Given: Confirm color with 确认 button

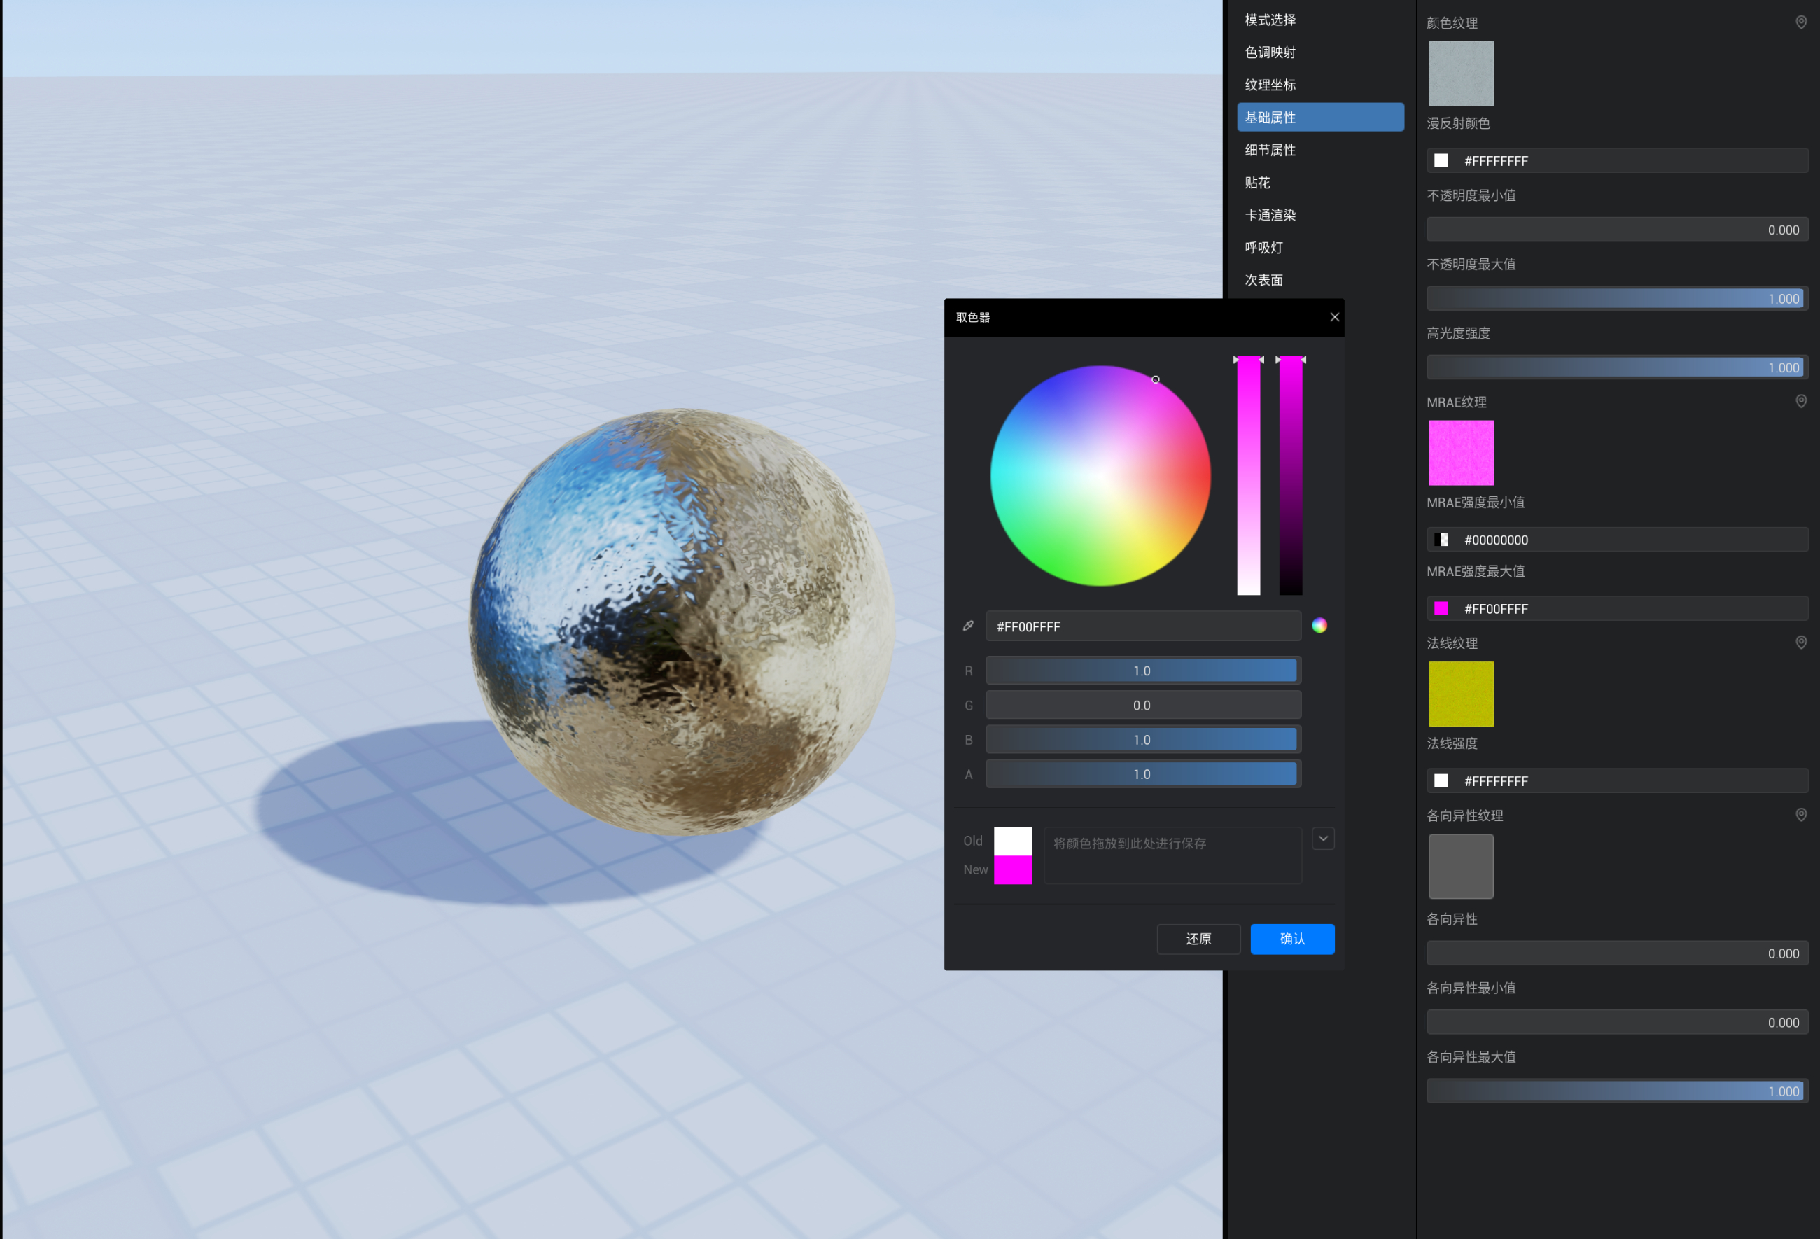Looking at the screenshot, I should [1292, 938].
